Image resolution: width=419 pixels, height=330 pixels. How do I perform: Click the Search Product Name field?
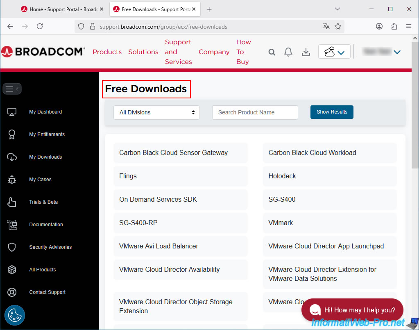point(255,112)
